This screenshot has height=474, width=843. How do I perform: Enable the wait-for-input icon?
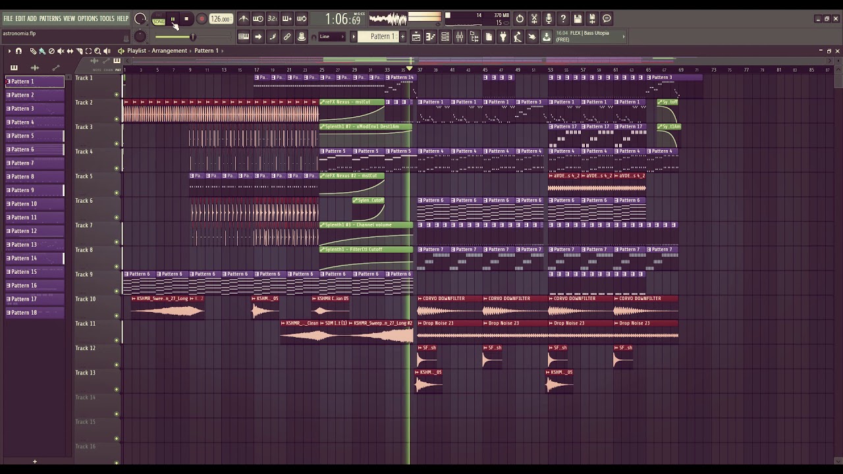[258, 18]
